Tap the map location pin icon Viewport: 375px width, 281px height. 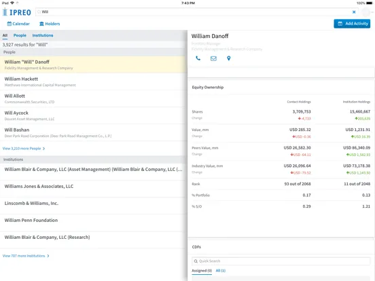[x=229, y=58]
